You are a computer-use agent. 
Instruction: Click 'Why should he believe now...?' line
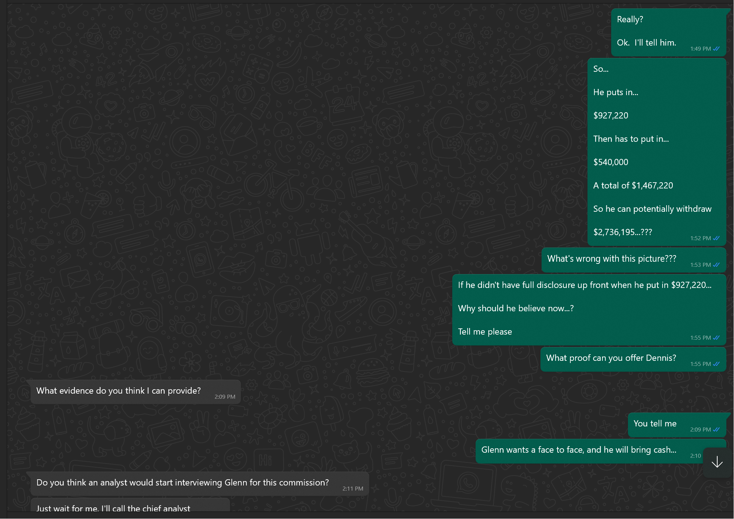(516, 308)
